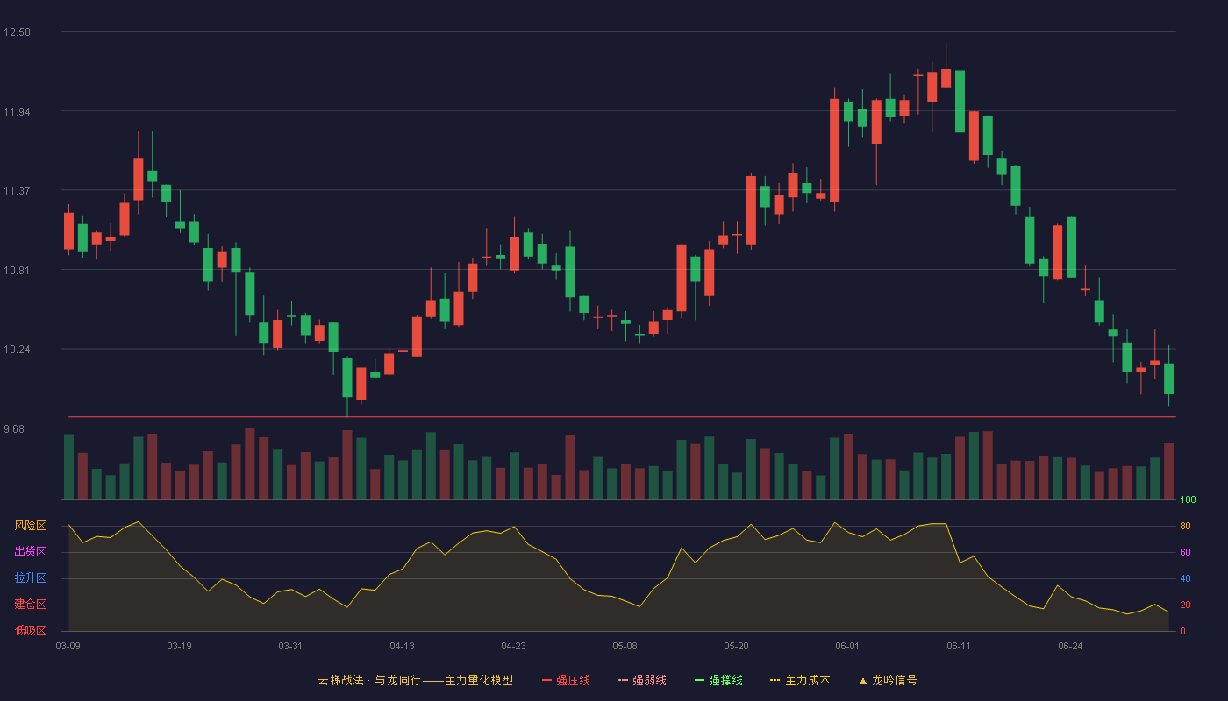Viewport: 1228px width, 701px height.
Task: Click the 11.94 price axis label
Action: coord(17,111)
